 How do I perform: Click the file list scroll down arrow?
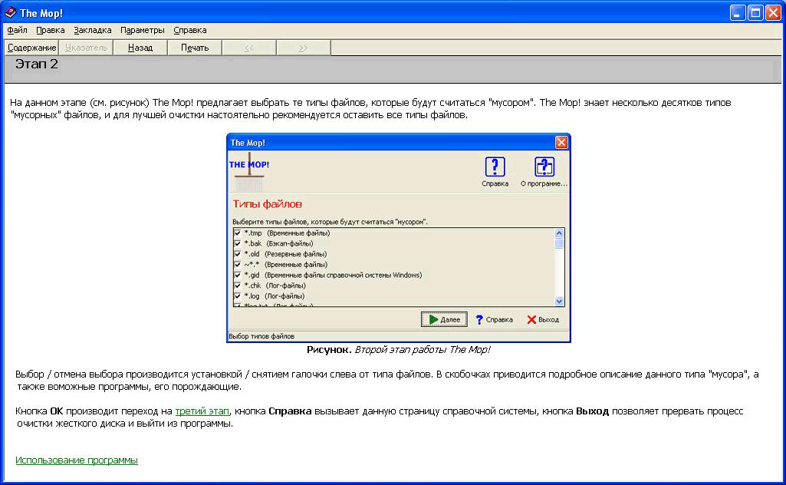pyautogui.click(x=560, y=302)
